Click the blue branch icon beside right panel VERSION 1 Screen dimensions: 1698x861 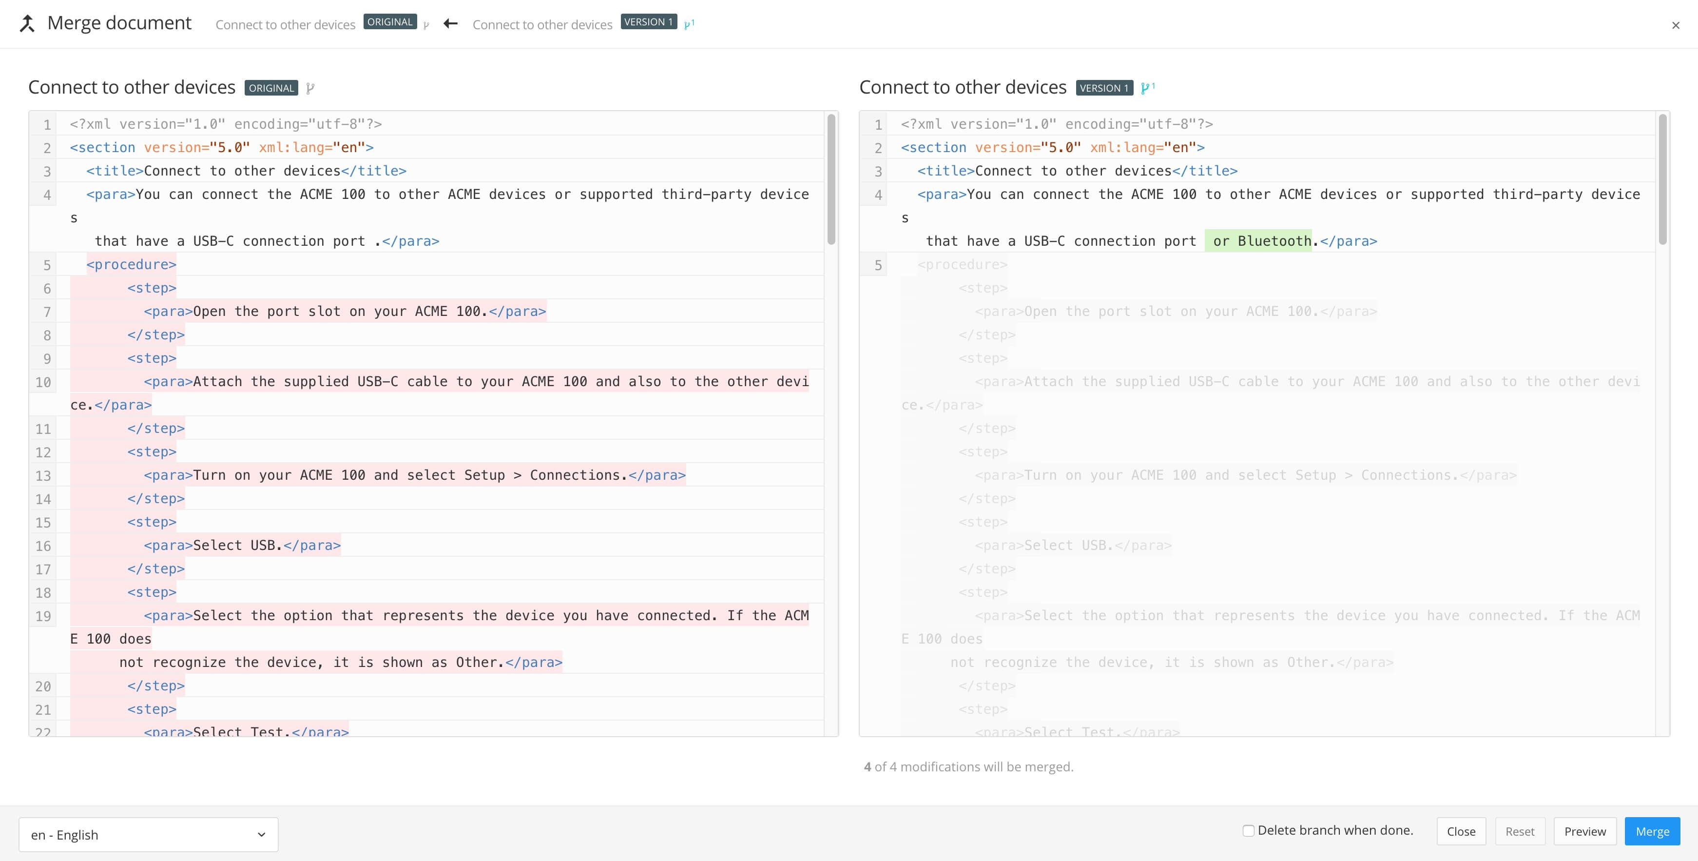[1147, 88]
